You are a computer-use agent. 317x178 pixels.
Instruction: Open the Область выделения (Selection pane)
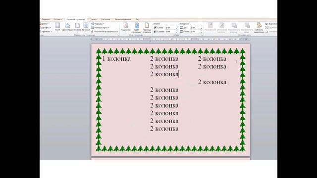[259, 28]
